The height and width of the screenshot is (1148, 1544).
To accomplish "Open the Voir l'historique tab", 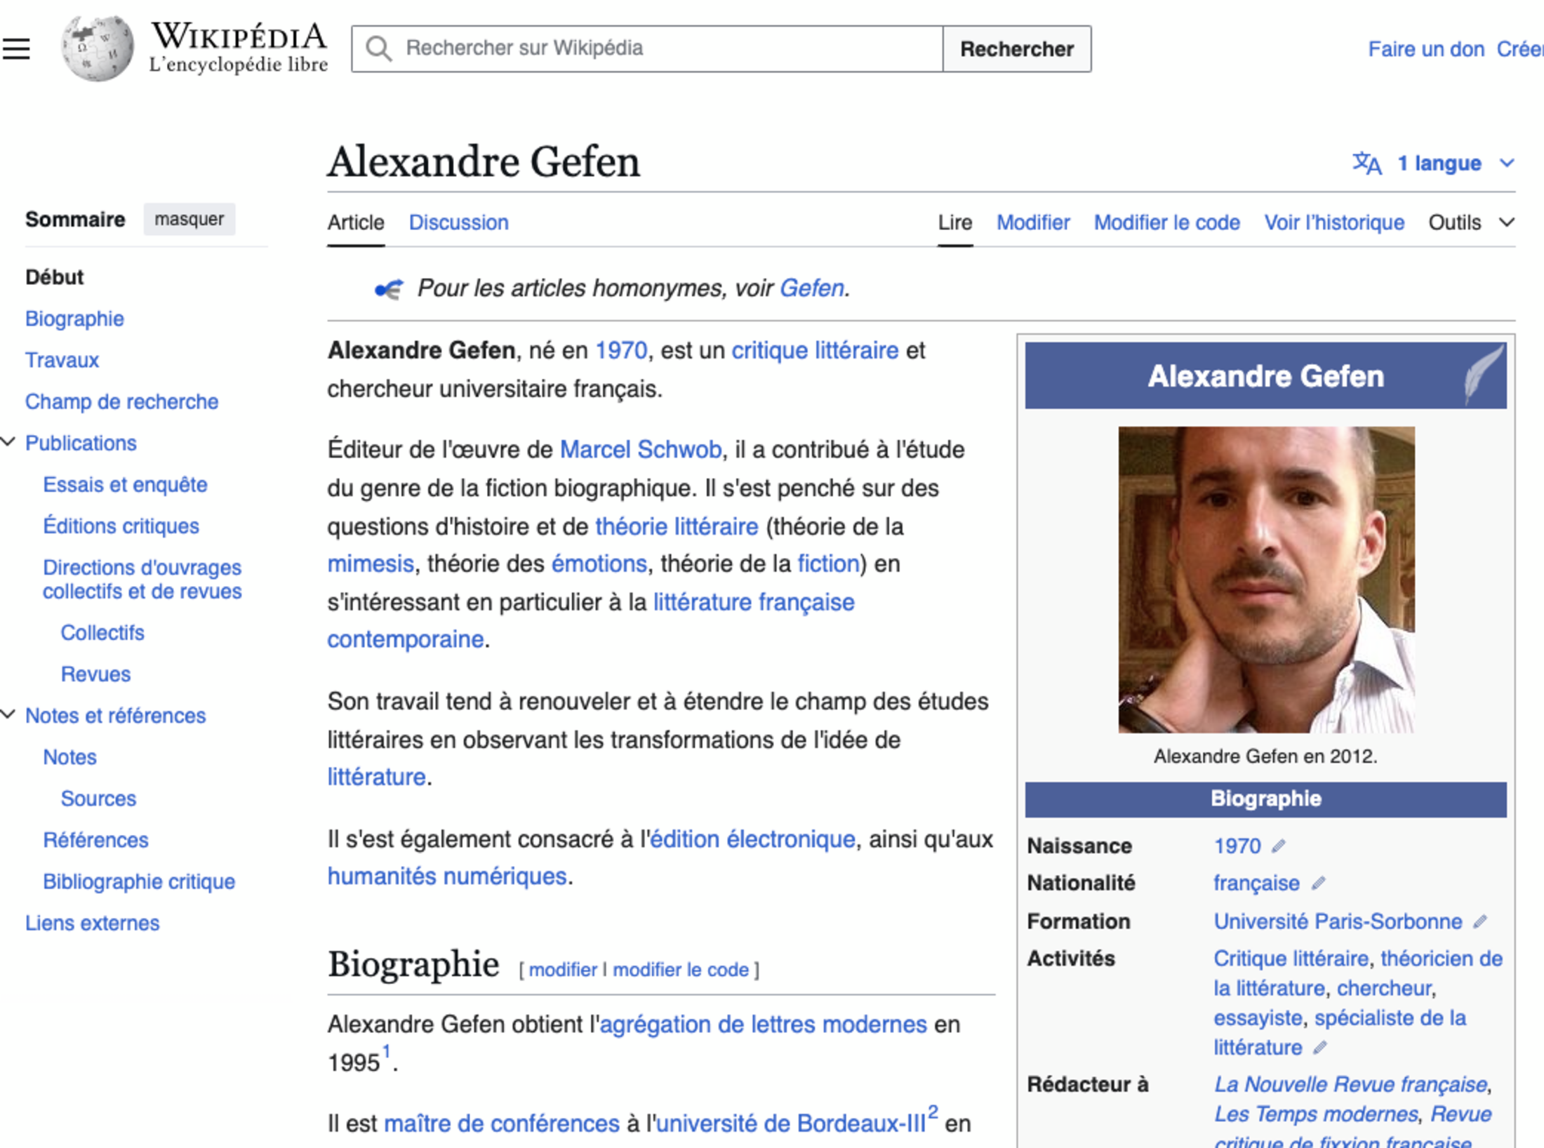I will (1333, 222).
